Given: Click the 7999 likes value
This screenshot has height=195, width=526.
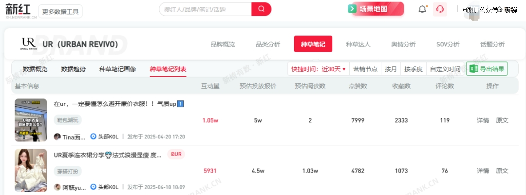Looking at the screenshot, I should tap(357, 120).
